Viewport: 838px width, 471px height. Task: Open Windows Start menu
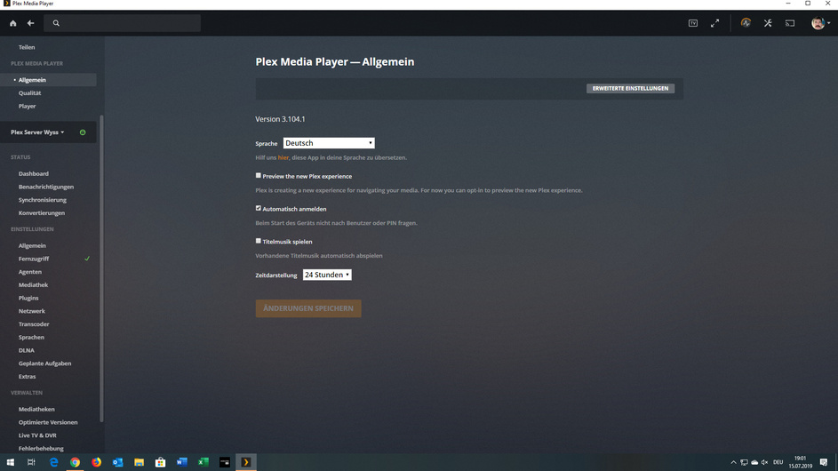(10, 462)
